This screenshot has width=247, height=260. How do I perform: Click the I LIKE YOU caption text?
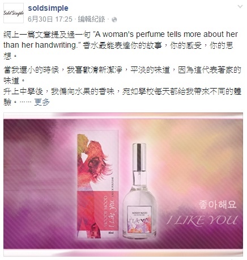pyautogui.click(x=202, y=221)
